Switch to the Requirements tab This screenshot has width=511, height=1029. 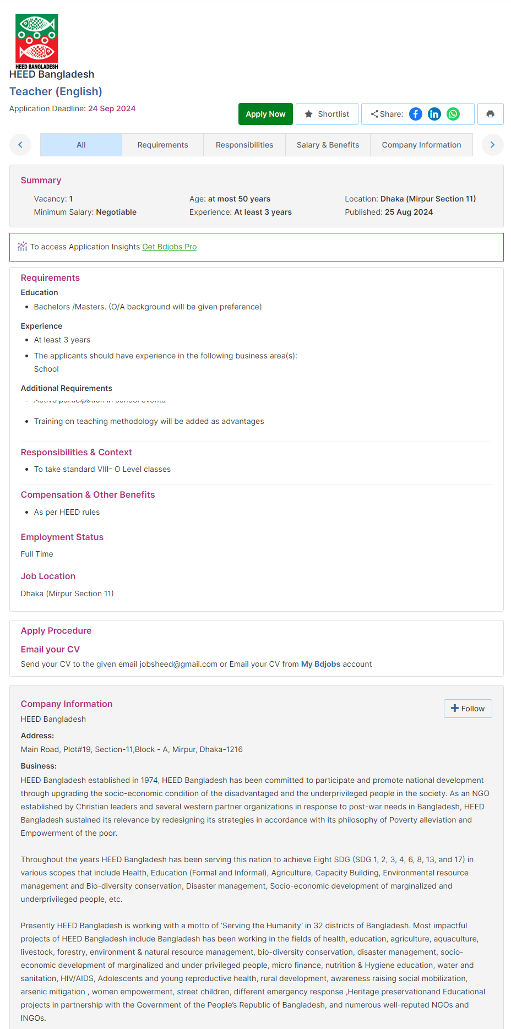tap(162, 145)
